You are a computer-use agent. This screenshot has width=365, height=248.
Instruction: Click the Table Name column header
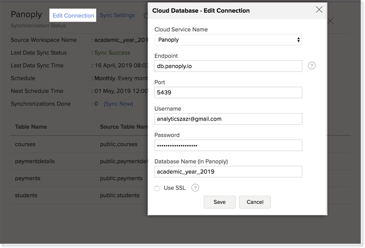[x=31, y=127]
